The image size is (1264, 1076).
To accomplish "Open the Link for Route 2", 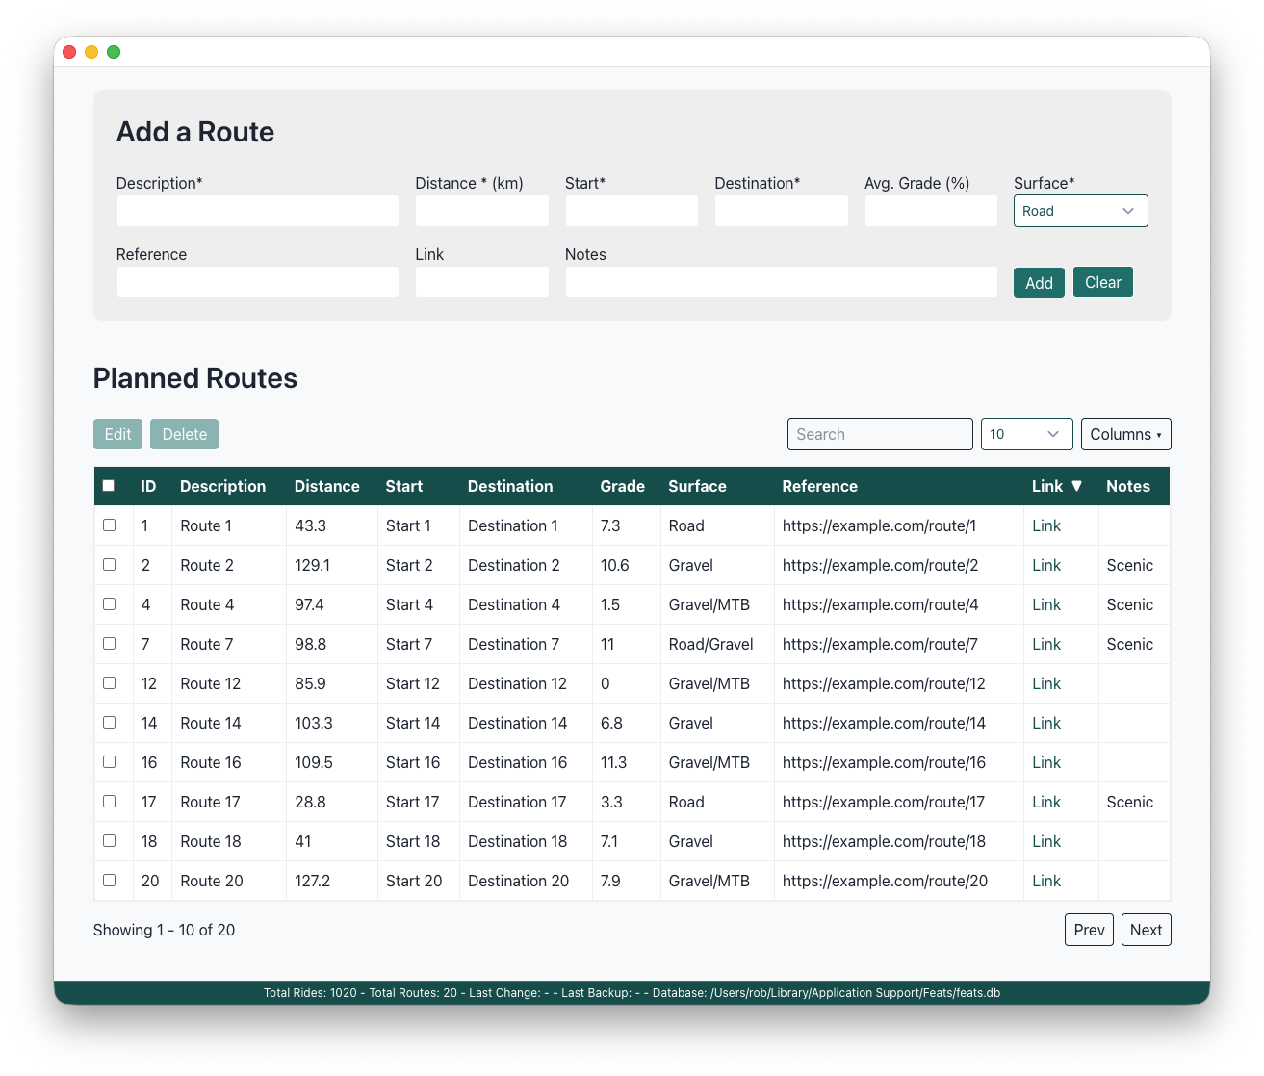I will (1046, 565).
